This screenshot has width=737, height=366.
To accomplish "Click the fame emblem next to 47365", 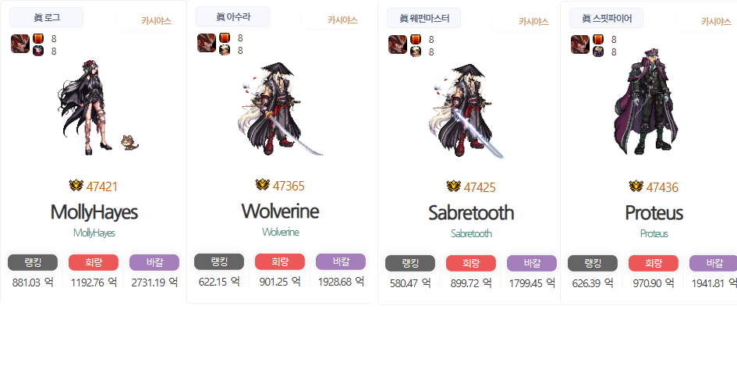I will pyautogui.click(x=262, y=185).
